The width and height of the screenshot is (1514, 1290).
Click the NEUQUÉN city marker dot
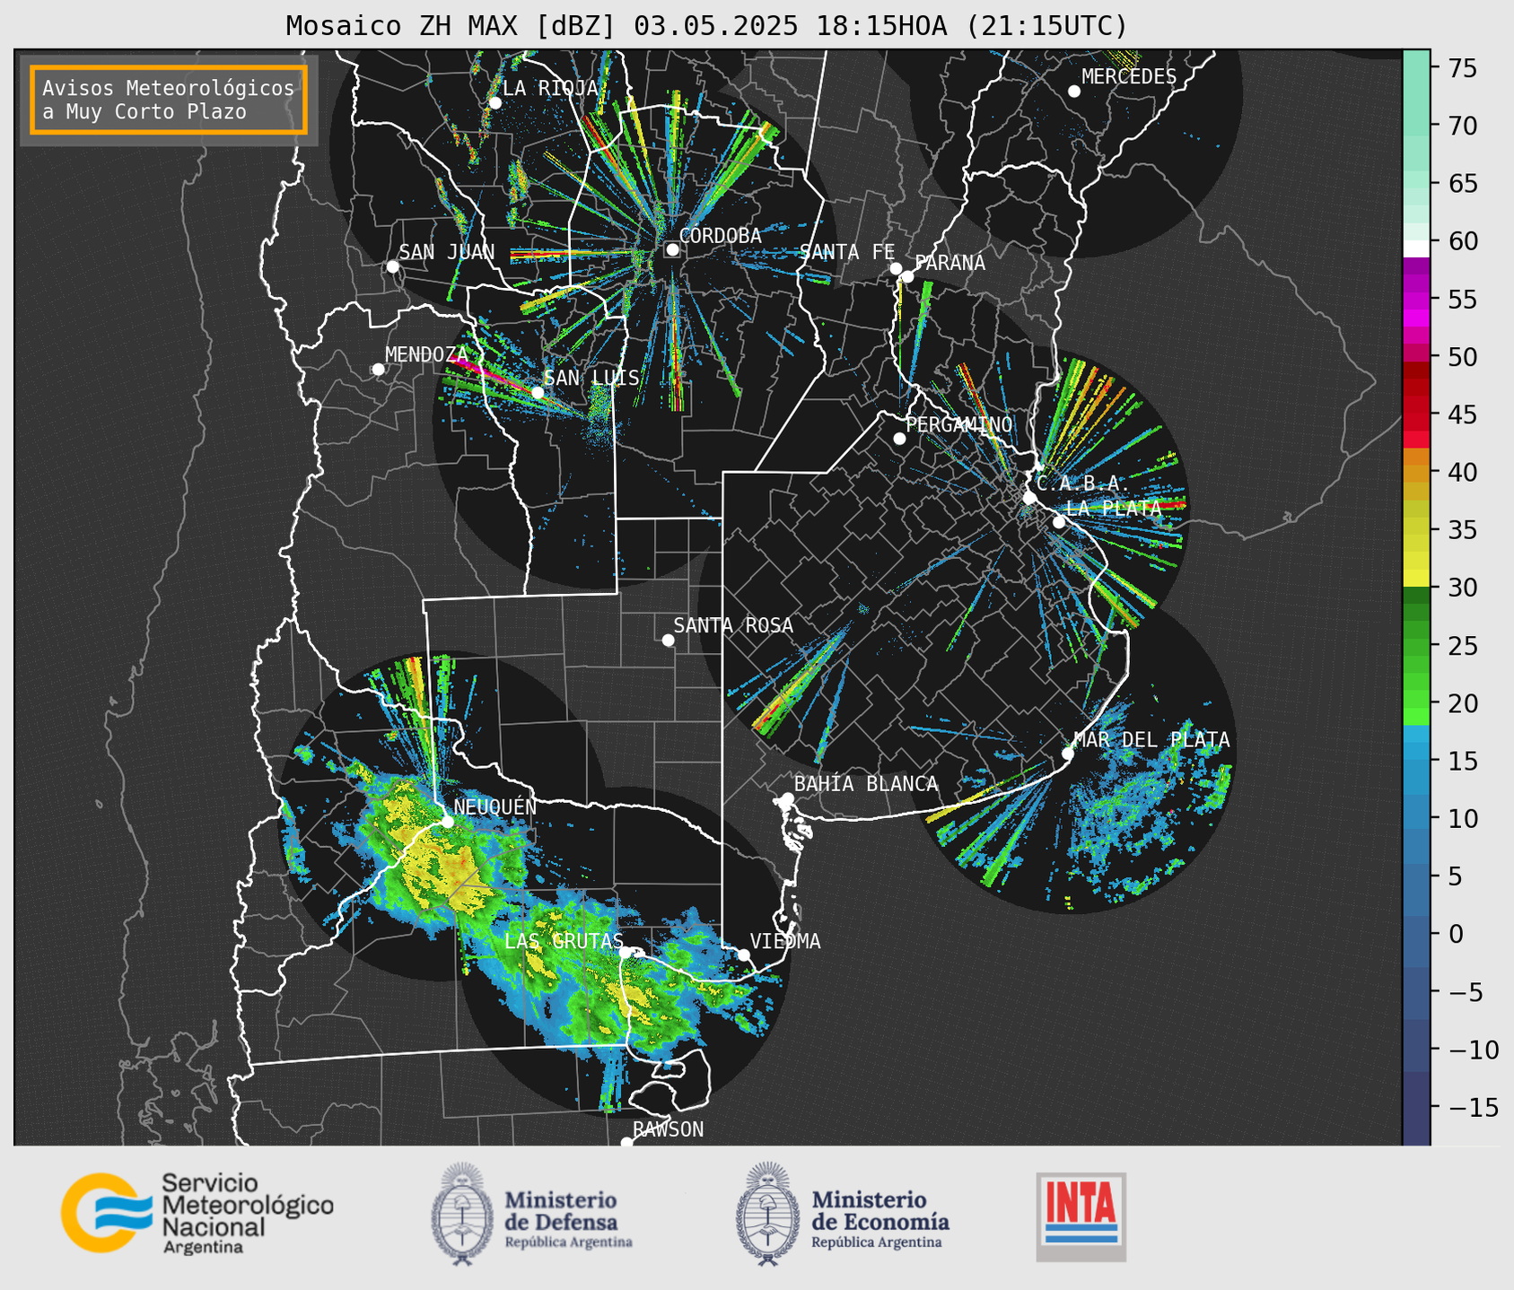pyautogui.click(x=447, y=822)
